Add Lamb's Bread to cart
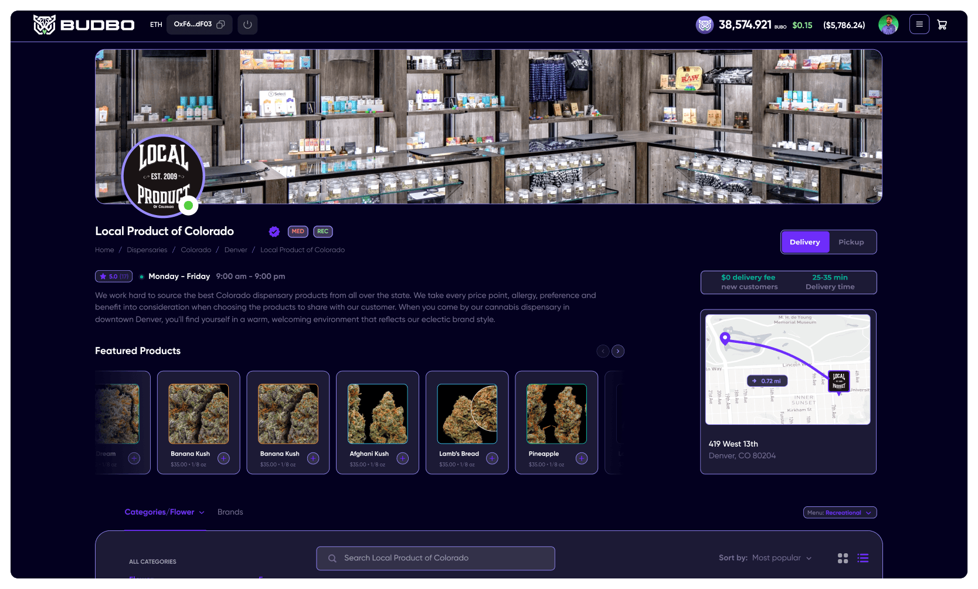 pyautogui.click(x=492, y=458)
